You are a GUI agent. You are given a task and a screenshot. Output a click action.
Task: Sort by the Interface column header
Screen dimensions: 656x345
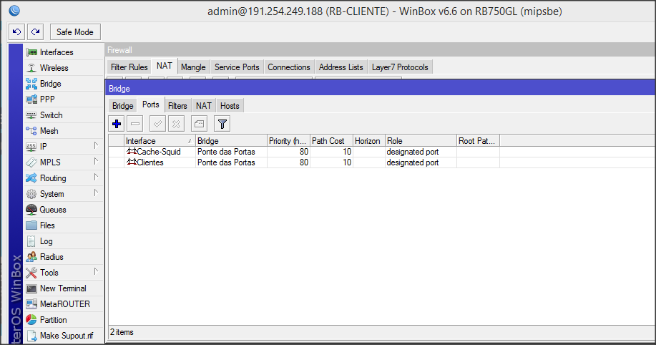(x=160, y=141)
